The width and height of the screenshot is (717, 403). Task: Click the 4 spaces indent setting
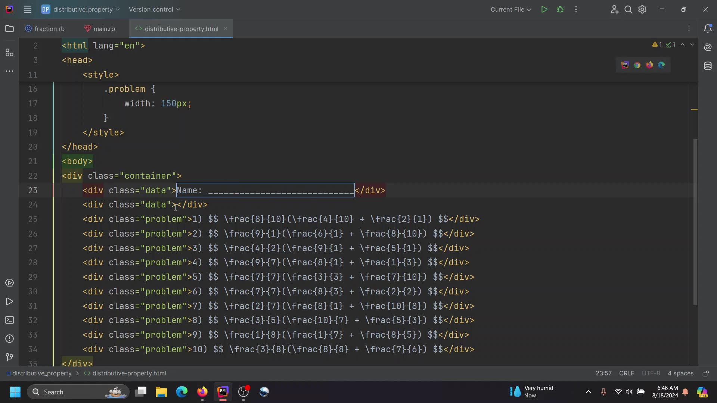pyautogui.click(x=680, y=374)
